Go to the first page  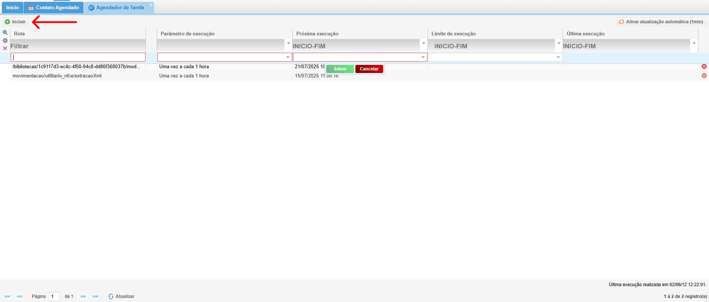7,296
